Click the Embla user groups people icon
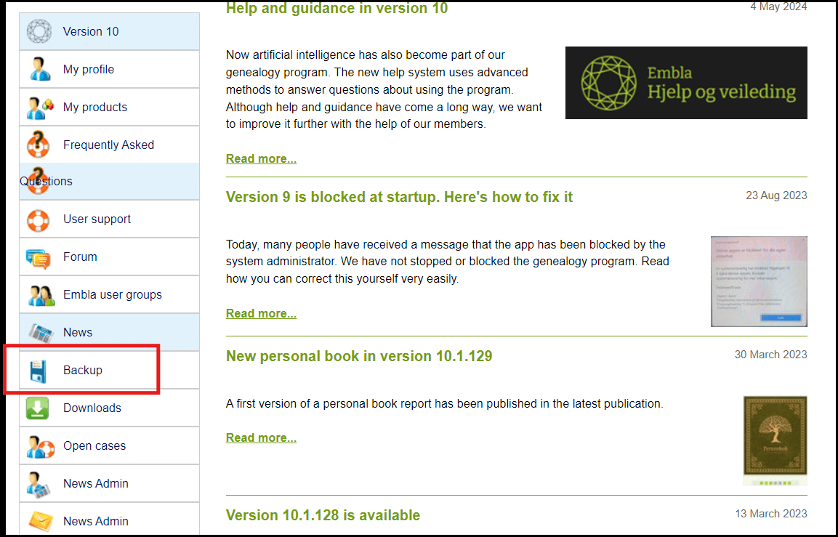 tap(40, 295)
